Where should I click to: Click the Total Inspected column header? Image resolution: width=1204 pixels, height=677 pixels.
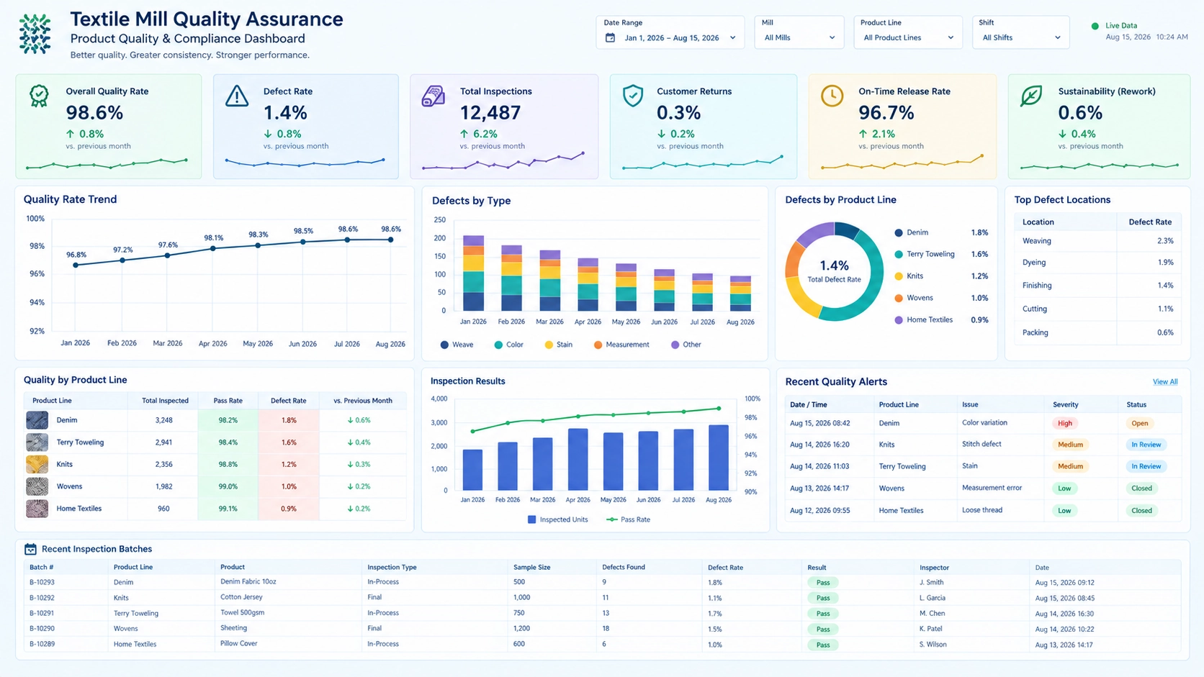[165, 401]
